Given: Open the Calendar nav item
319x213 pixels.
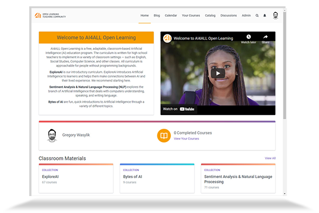Looking at the screenshot, I should (x=171, y=15).
